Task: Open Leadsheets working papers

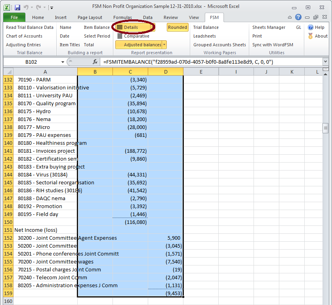Action: tap(204, 36)
